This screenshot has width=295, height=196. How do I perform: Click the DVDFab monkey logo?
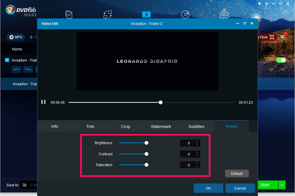(x=11, y=10)
